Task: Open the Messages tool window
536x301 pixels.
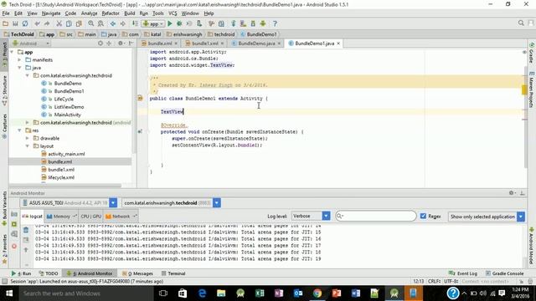Action: pyautogui.click(x=137, y=273)
